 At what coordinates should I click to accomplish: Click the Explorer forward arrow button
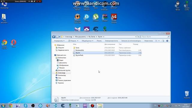point(57,37)
